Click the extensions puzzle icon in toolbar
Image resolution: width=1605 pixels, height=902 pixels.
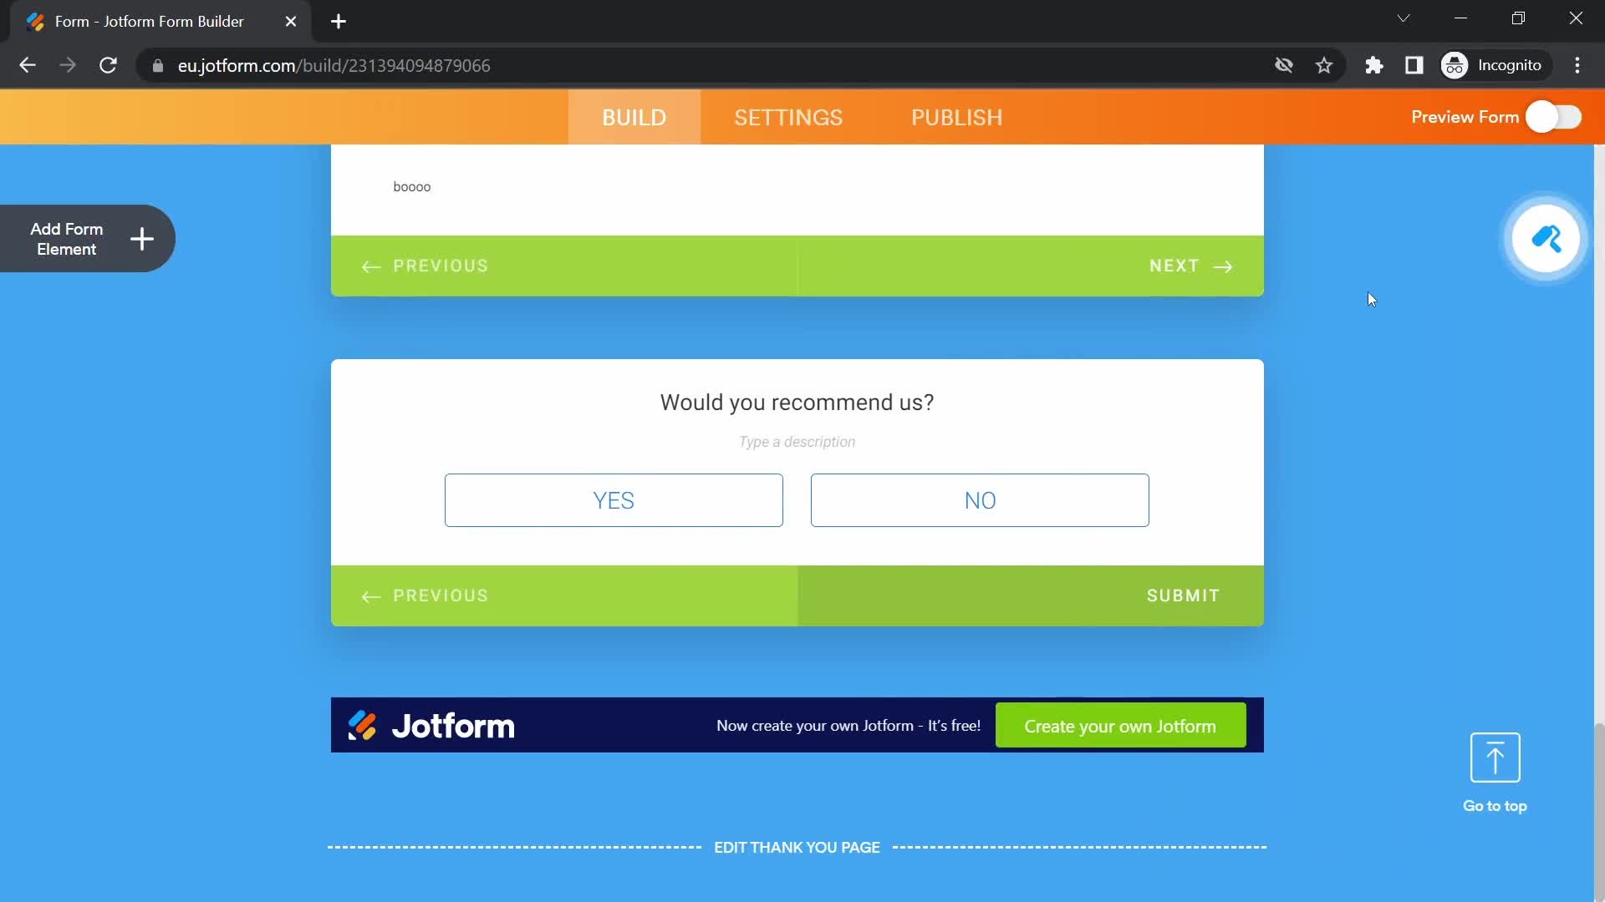[x=1374, y=65]
